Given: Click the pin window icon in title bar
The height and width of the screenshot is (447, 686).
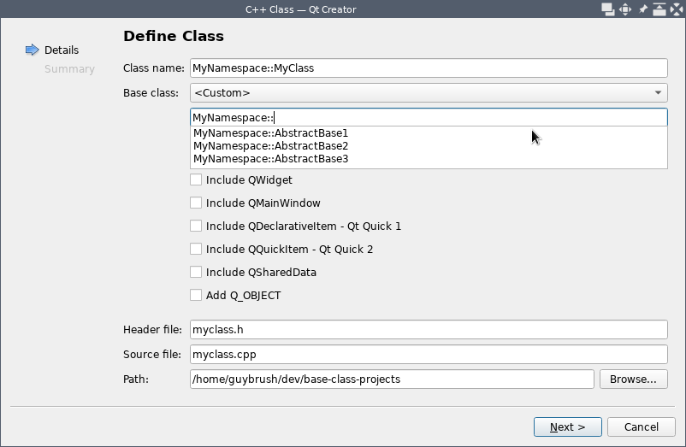Looking at the screenshot, I should 642,9.
